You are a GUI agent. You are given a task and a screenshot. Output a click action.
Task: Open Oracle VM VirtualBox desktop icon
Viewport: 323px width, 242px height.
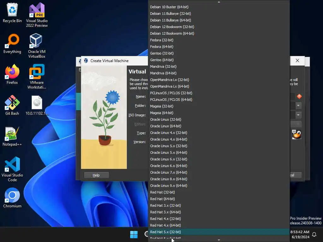tap(37, 46)
